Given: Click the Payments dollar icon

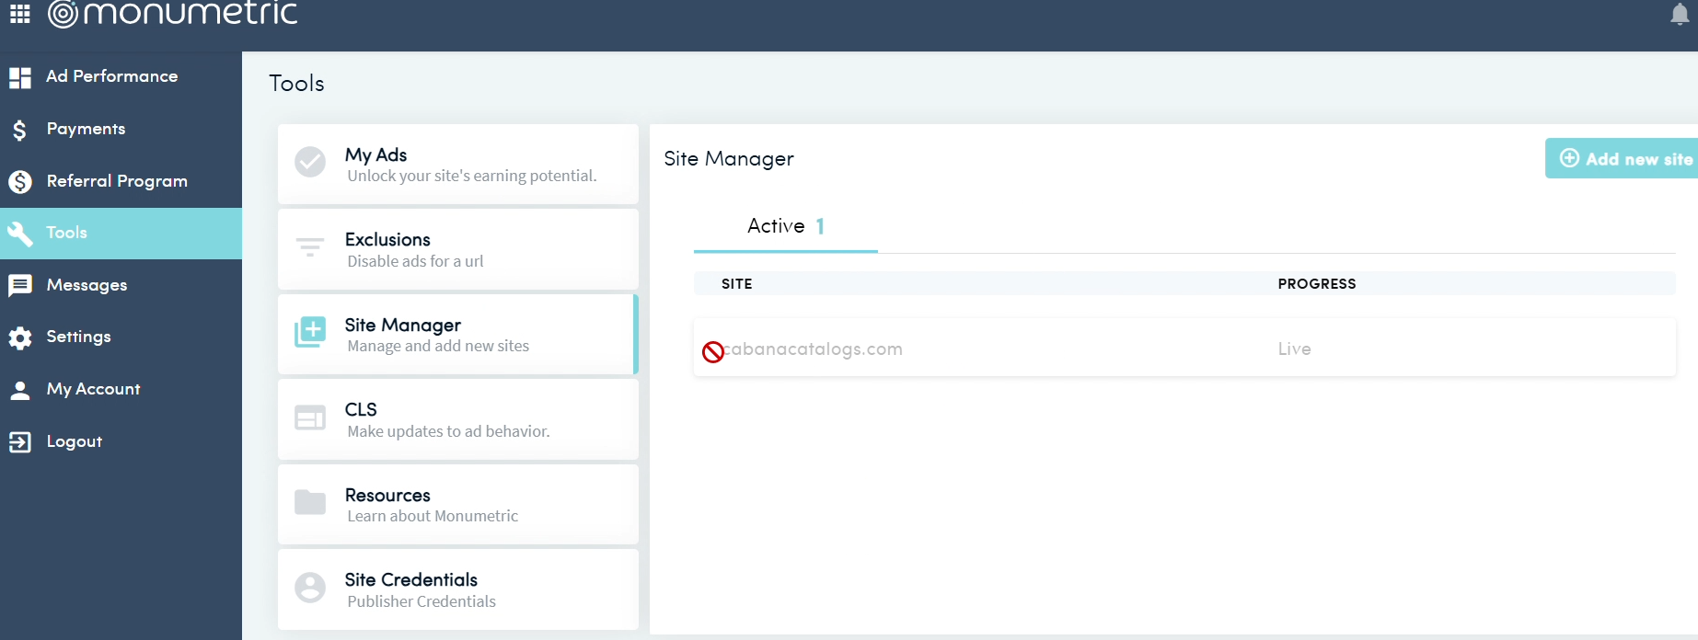Looking at the screenshot, I should click(x=19, y=130).
